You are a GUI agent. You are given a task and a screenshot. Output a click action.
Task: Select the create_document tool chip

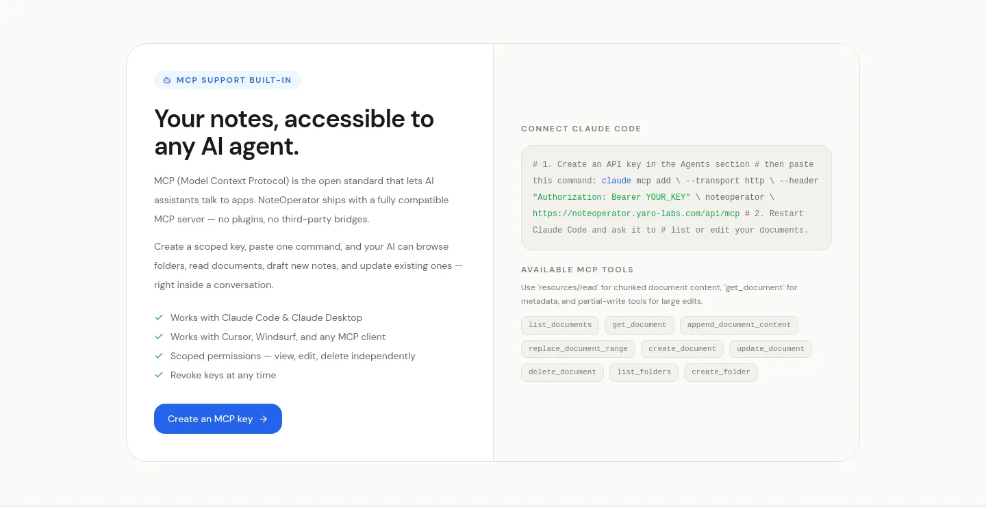682,349
